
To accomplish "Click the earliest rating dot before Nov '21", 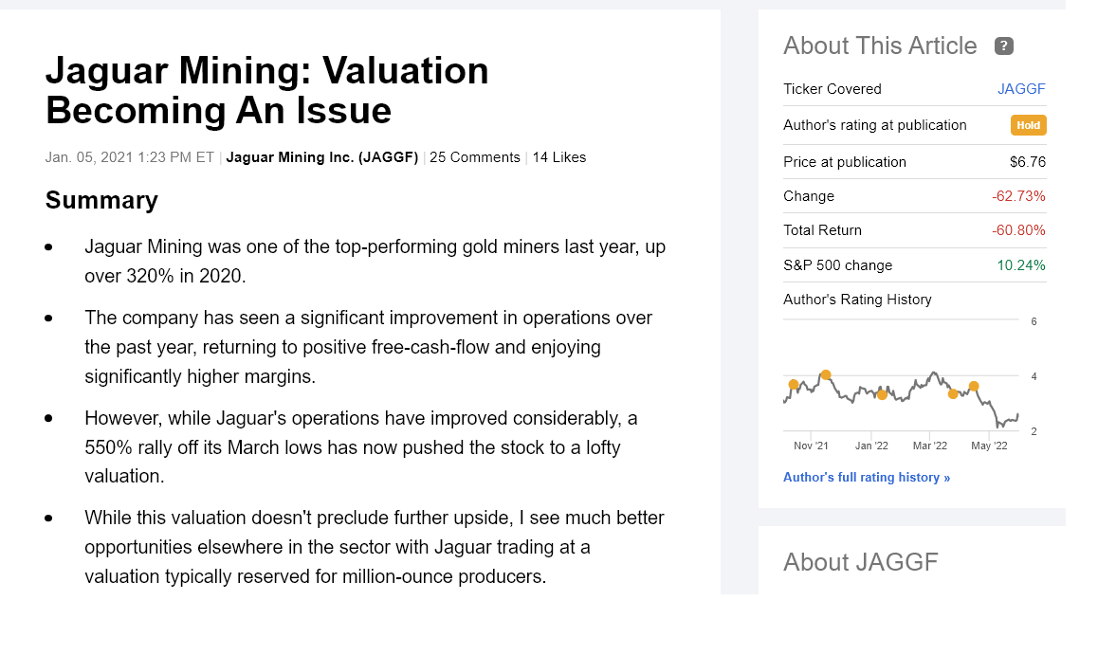I will pyautogui.click(x=794, y=384).
